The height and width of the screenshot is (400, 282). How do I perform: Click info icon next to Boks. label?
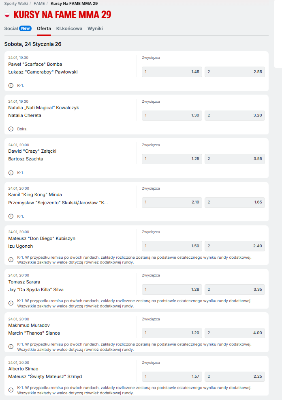(11, 129)
